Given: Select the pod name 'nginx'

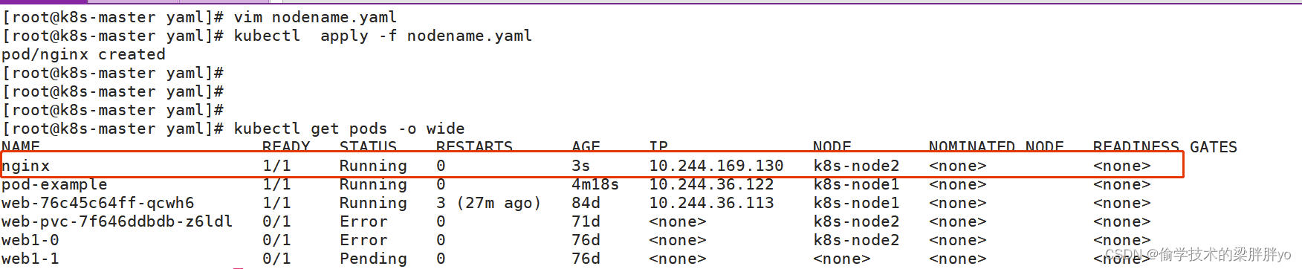Looking at the screenshot, I should (26, 166).
